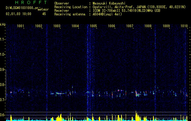Click the 0.8 kHz axis label
Image resolution: width=191 pixels, height=121 pixels.
coord(2,85)
